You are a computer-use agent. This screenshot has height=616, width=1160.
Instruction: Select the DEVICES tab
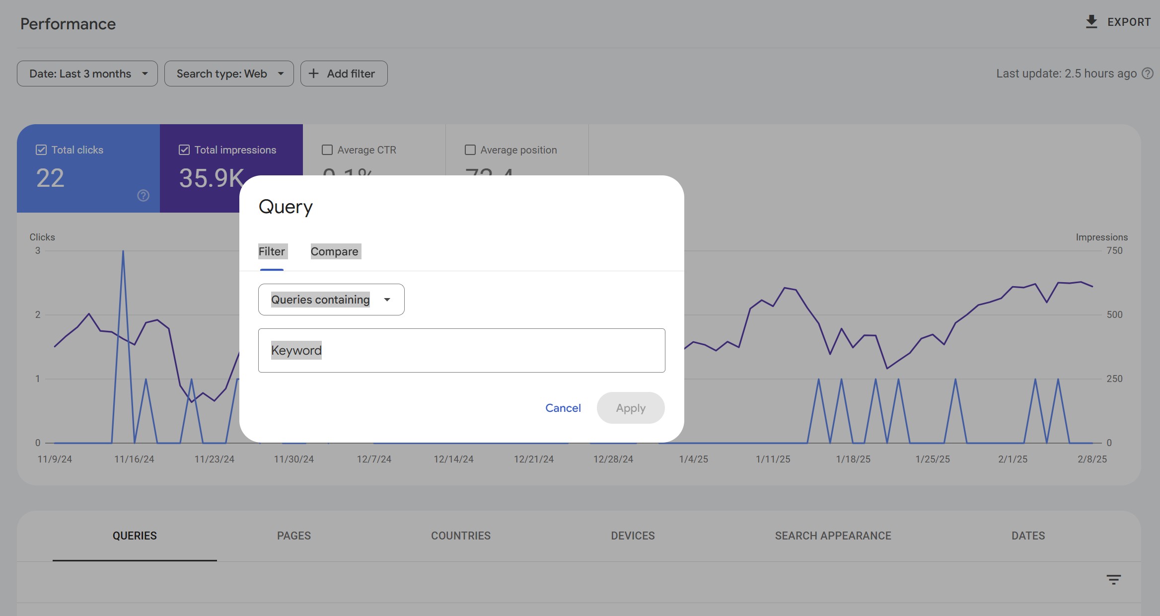(633, 536)
